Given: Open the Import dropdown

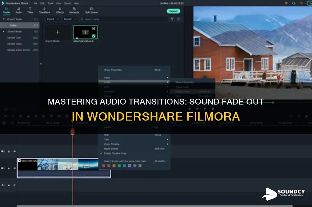Looking at the screenshot, I should [x=53, y=19].
